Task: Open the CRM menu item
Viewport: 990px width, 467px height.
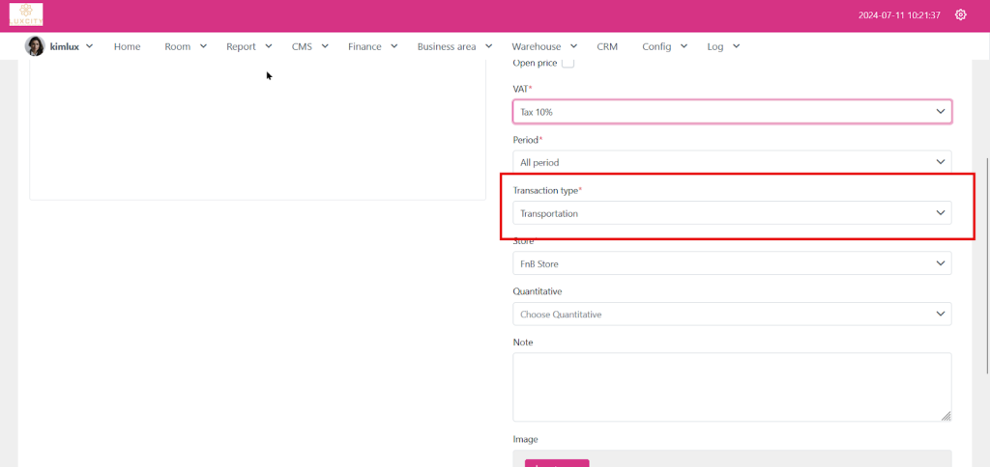Action: [x=607, y=46]
